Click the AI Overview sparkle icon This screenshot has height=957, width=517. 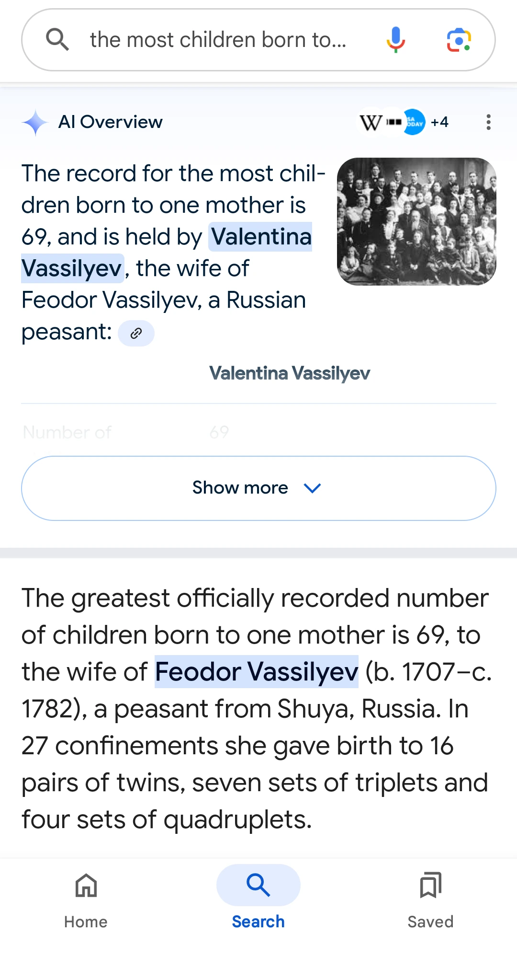pyautogui.click(x=35, y=123)
